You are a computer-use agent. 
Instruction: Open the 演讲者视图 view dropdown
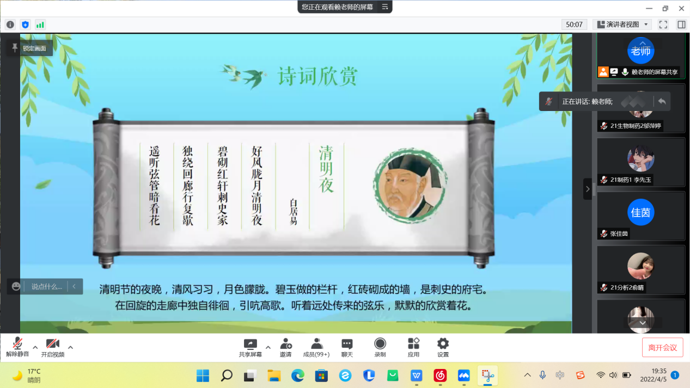coord(622,24)
